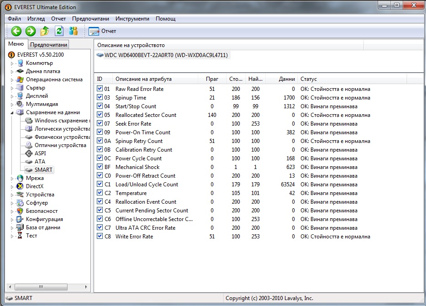The height and width of the screenshot is (306, 426).
Task: Toggle Reallocated Sector Count checkbox
Action: [100, 115]
